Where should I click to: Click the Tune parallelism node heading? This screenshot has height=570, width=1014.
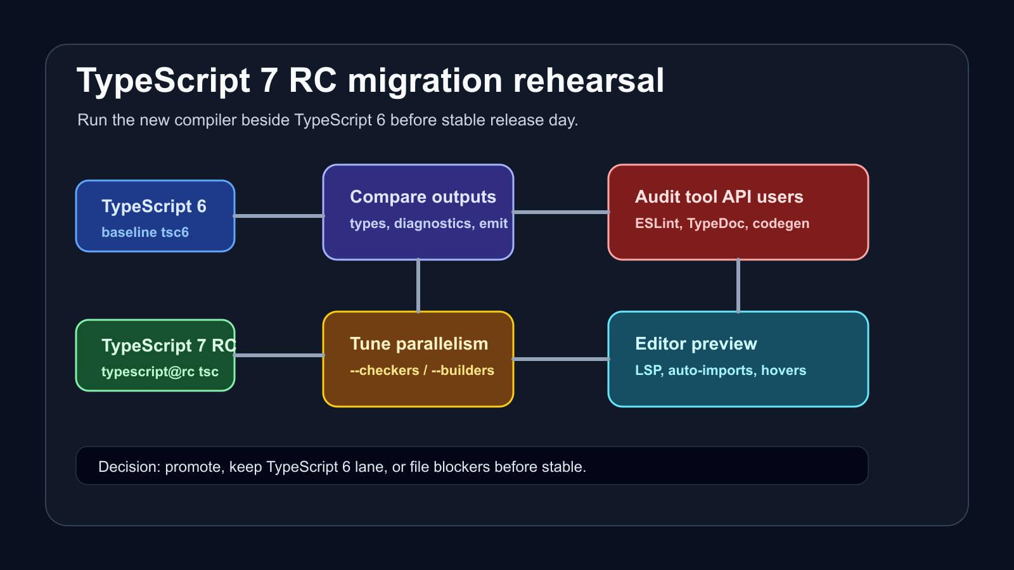pos(419,344)
